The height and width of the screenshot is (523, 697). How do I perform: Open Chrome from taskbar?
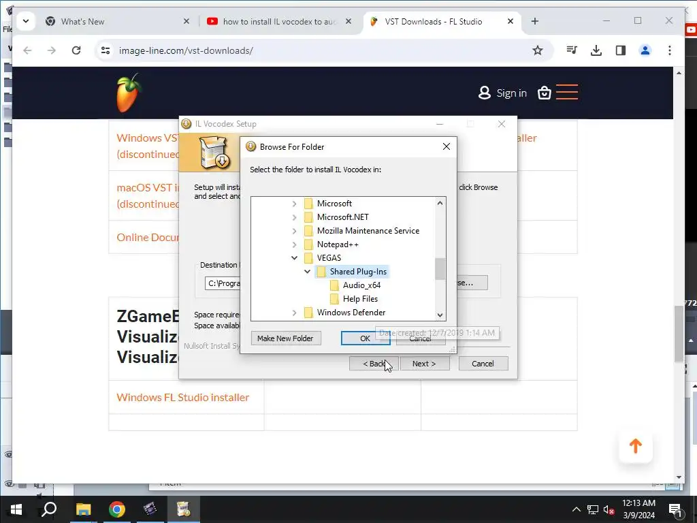tap(117, 509)
